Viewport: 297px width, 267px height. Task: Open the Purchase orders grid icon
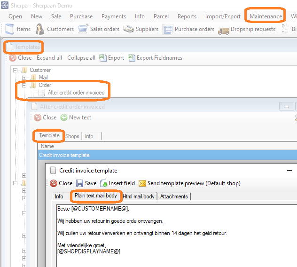[x=168, y=29]
